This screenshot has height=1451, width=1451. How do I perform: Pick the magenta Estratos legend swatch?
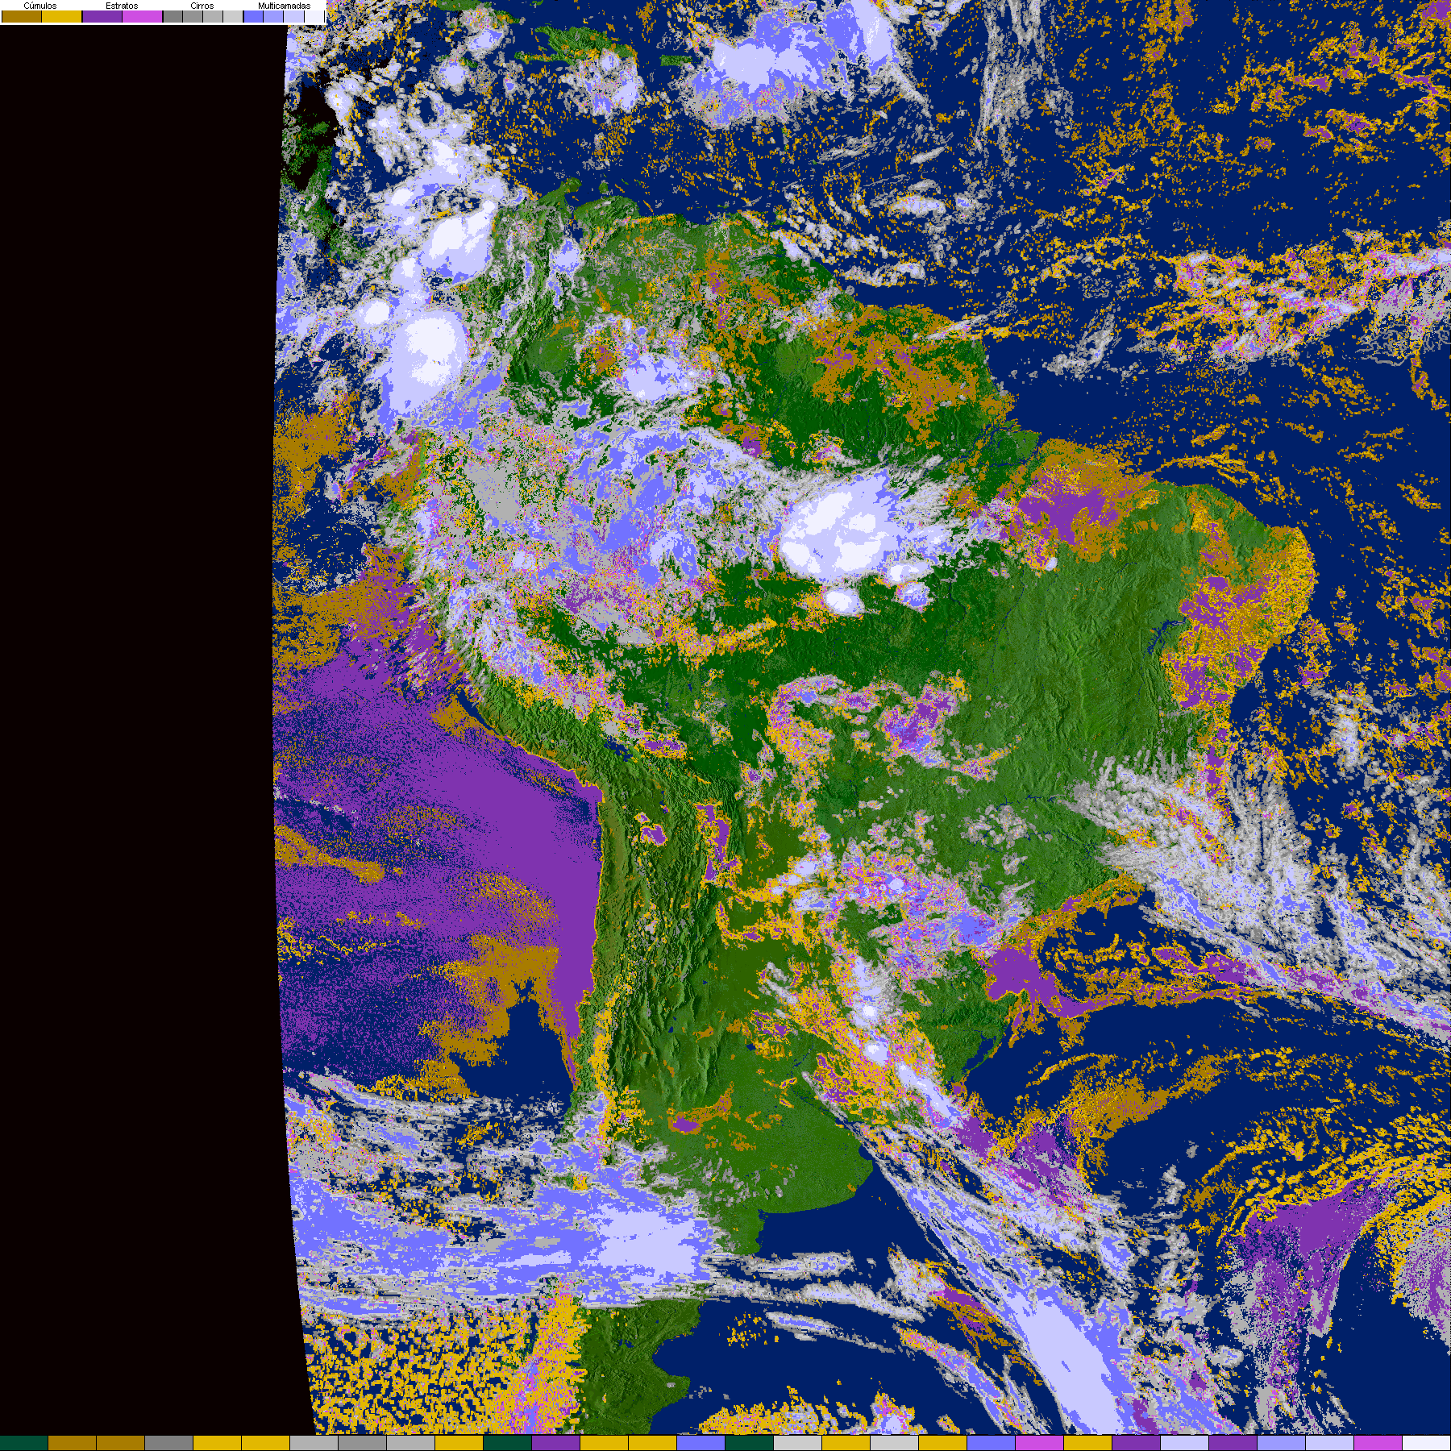143,16
